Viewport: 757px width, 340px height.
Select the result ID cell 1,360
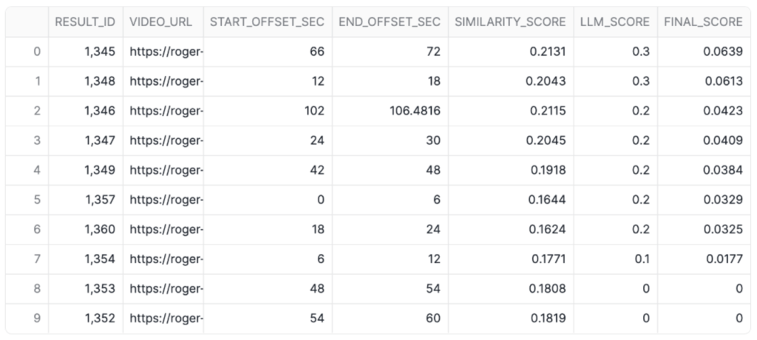click(x=100, y=229)
